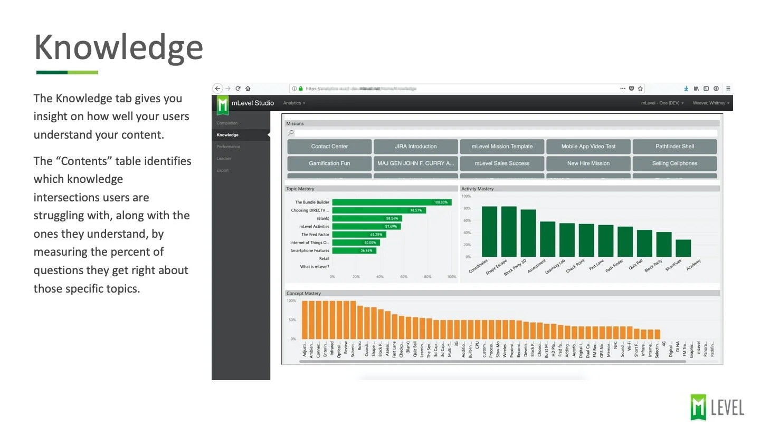Select the Gamification Fun mission button
This screenshot has width=760, height=427.
pos(329,163)
